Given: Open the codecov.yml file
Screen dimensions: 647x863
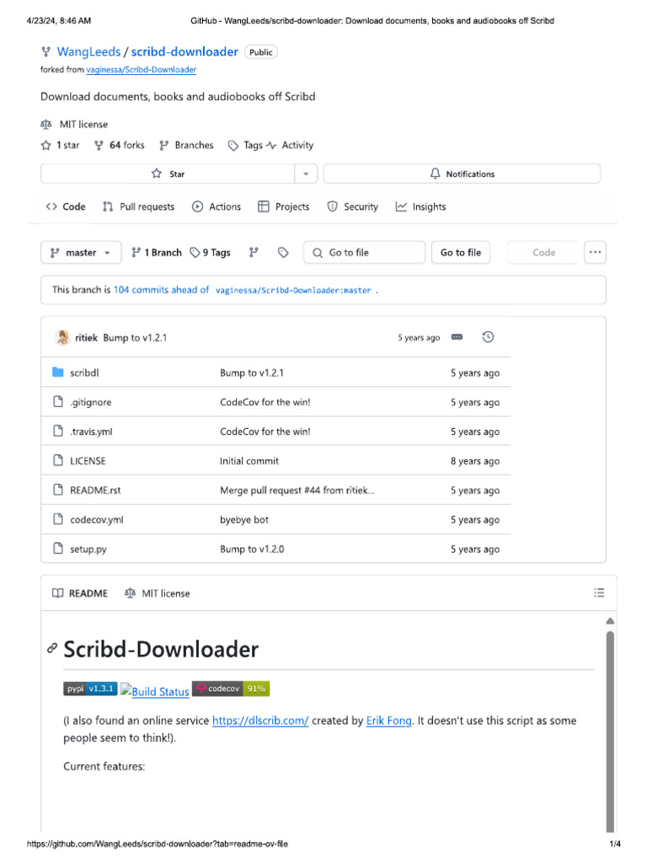Looking at the screenshot, I should [97, 520].
